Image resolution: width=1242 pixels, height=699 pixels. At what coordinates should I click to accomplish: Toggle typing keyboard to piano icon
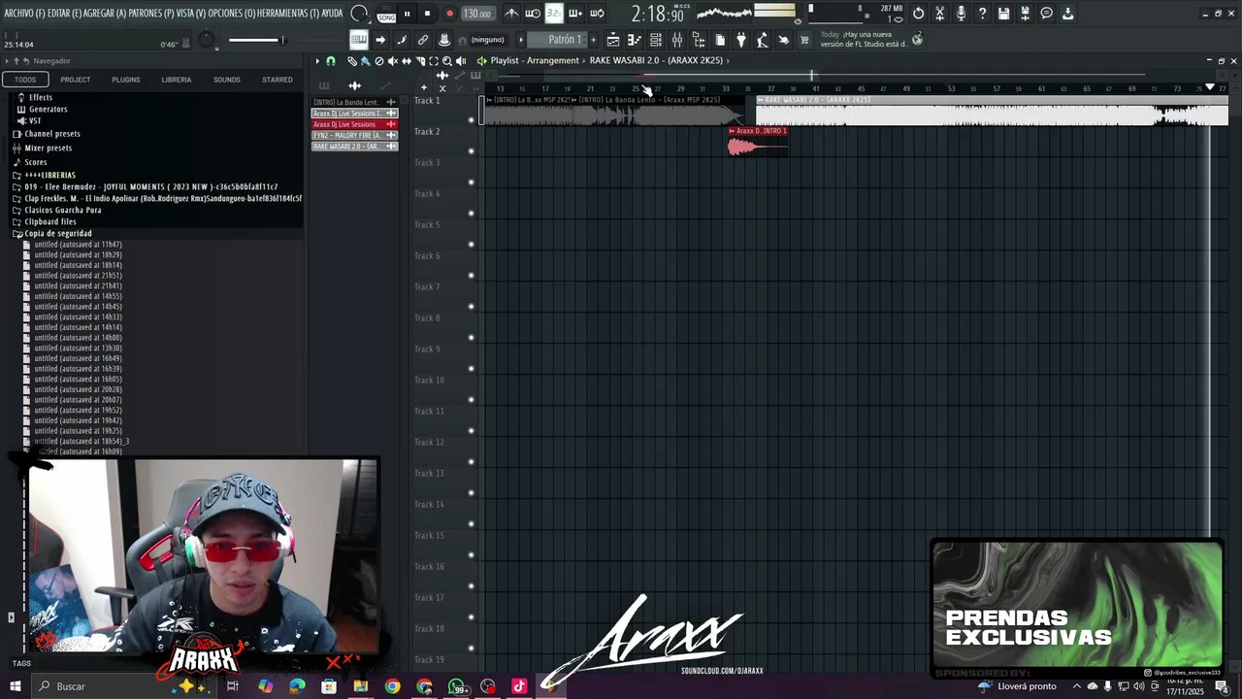pyautogui.click(x=359, y=40)
